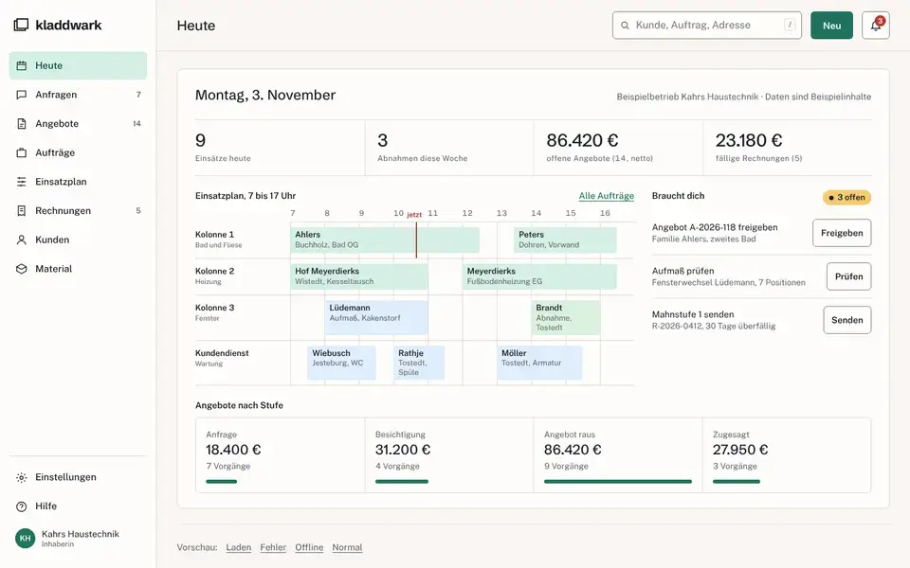The width and height of the screenshot is (910, 568).
Task: Click the Offline preview link
Action: (x=309, y=547)
